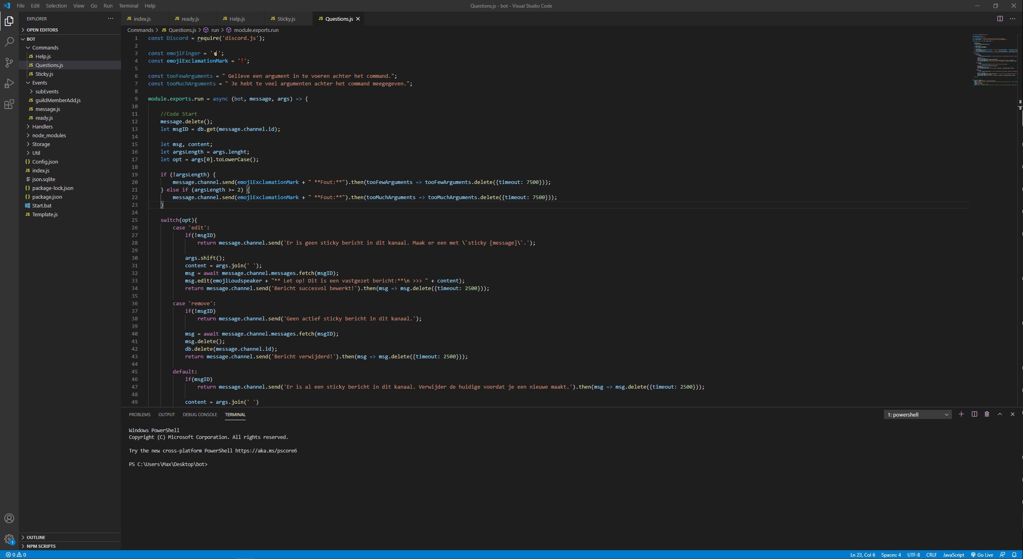Click the code minimap preview
1023x559 pixels.
(x=994, y=60)
